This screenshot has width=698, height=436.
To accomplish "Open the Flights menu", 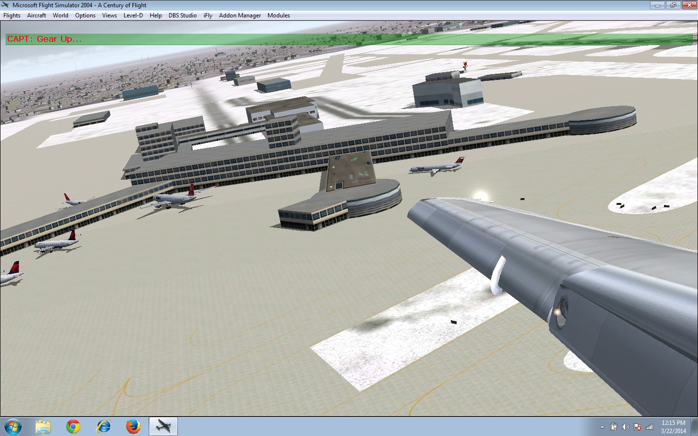I will (x=12, y=16).
